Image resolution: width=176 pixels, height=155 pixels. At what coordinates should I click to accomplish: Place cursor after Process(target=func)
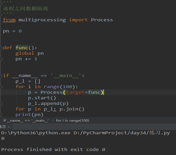(x=103, y=92)
